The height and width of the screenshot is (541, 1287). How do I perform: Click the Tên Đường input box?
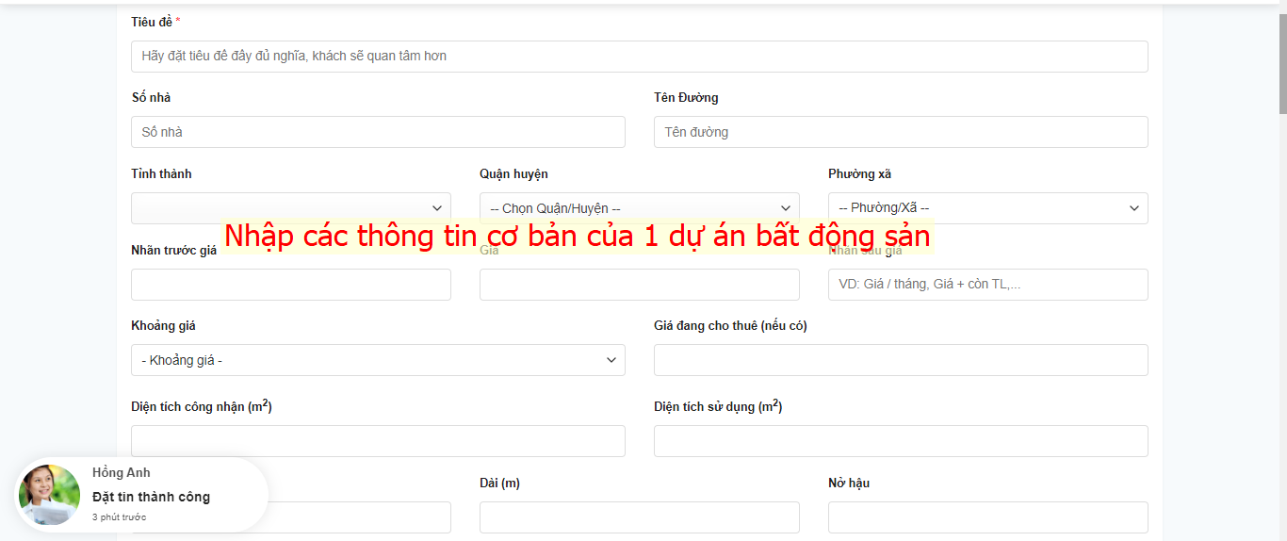(900, 132)
